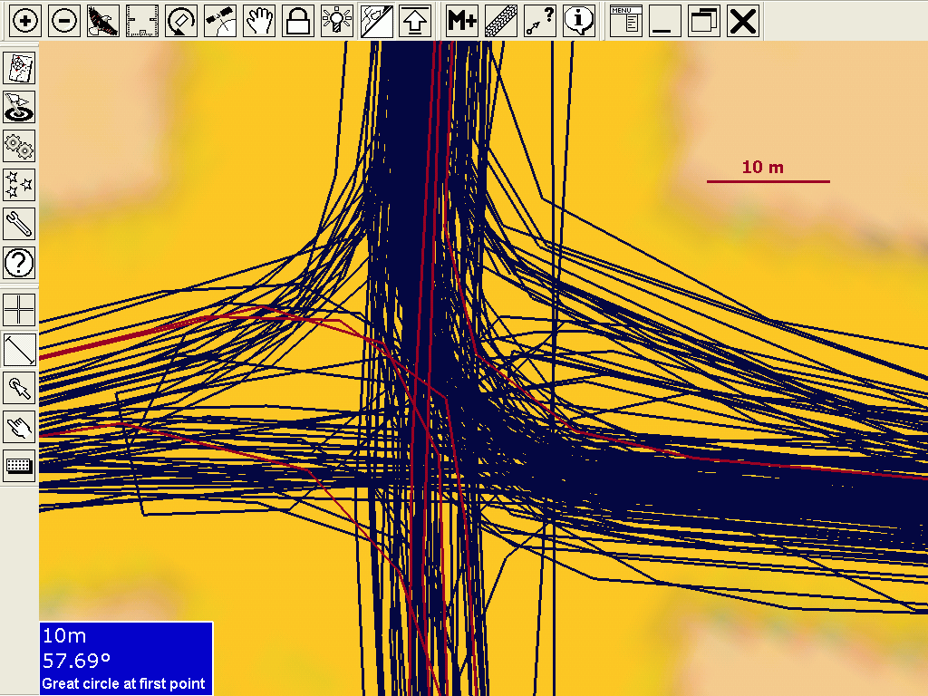
Task: Open the map sheet with target icon
Action: click(x=19, y=67)
